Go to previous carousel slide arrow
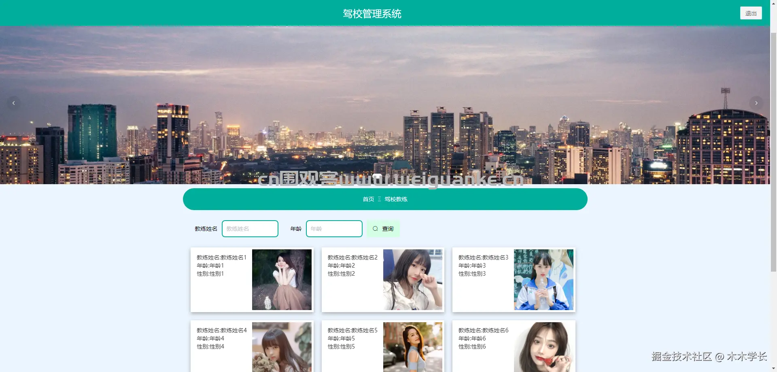 click(14, 103)
